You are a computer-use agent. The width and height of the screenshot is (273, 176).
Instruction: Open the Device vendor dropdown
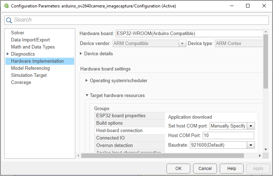click(182, 44)
